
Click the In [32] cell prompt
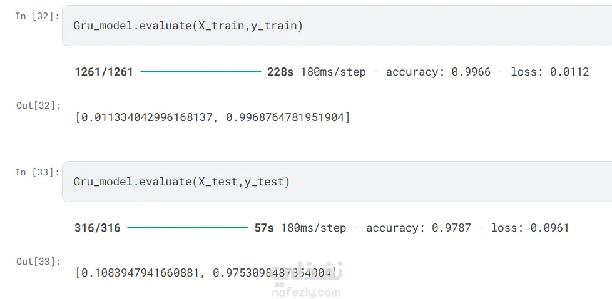38,16
